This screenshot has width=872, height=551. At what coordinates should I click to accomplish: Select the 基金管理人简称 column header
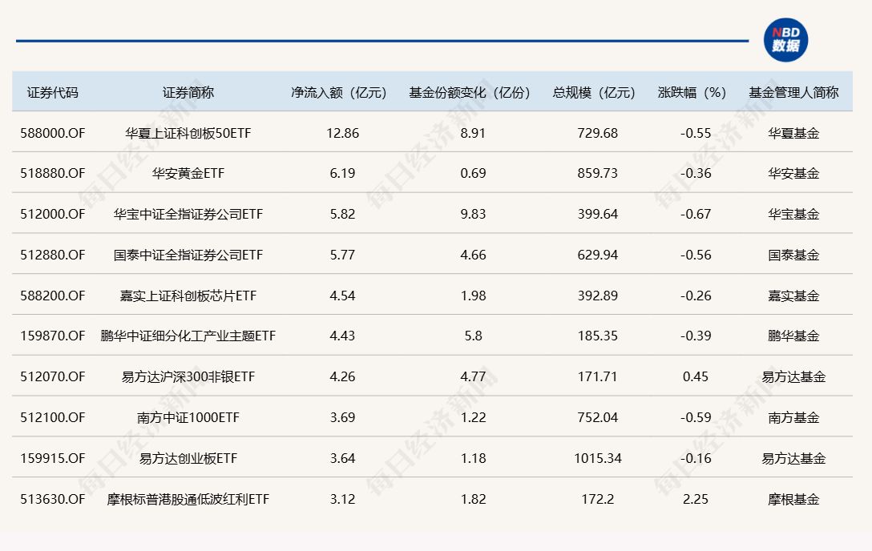(793, 92)
